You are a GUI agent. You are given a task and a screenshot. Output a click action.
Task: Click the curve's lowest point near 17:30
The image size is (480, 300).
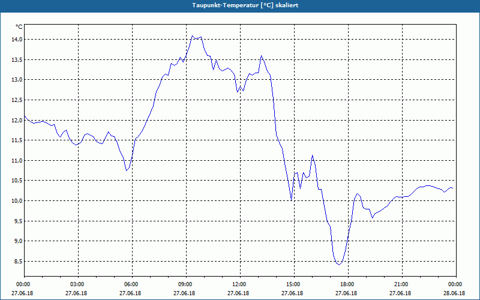point(339,265)
